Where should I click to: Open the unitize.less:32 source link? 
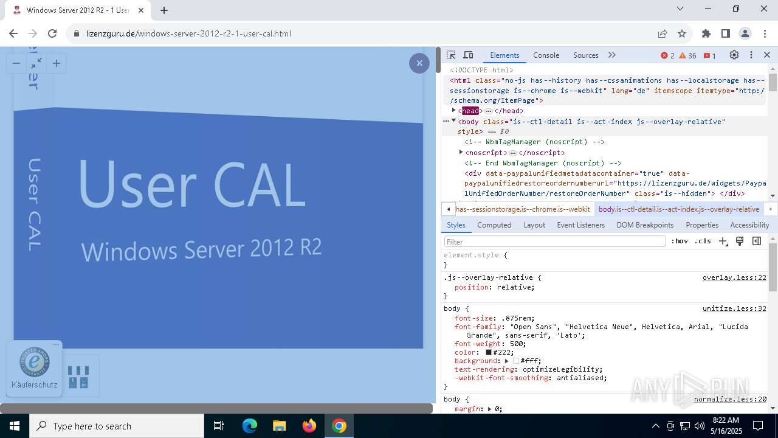click(x=734, y=308)
